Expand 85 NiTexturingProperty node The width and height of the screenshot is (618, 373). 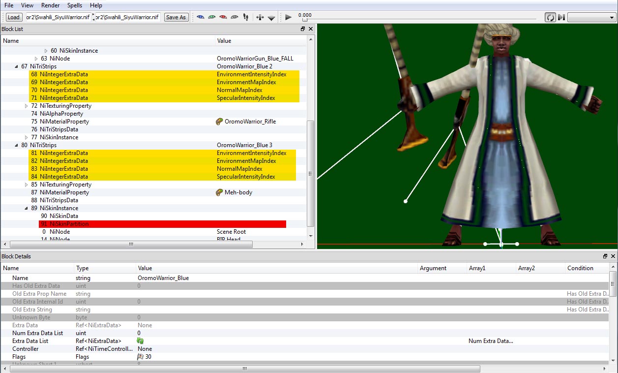tap(27, 185)
